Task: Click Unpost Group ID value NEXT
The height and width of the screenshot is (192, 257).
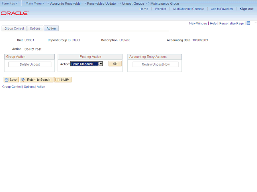Action: [x=76, y=40]
